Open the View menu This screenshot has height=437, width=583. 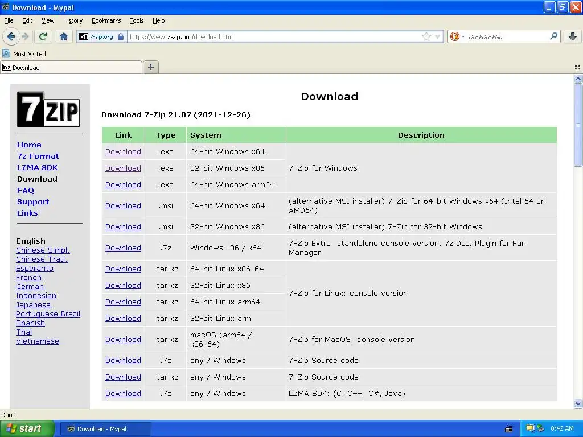[48, 20]
